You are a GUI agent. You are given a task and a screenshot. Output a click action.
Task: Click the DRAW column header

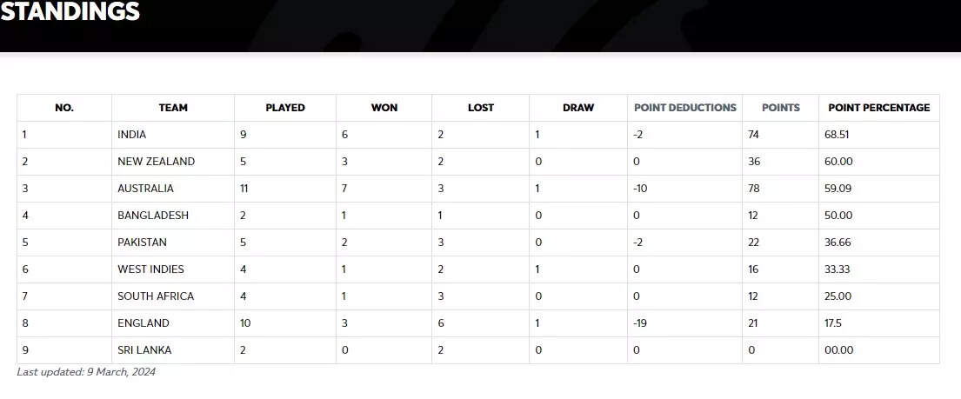(x=578, y=108)
